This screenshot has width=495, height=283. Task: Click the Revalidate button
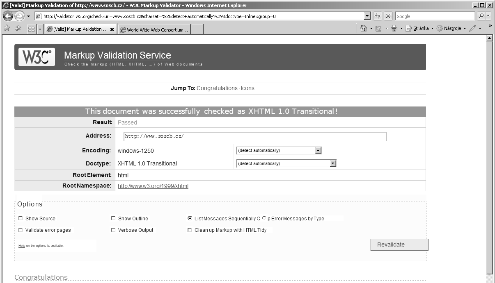pyautogui.click(x=399, y=245)
